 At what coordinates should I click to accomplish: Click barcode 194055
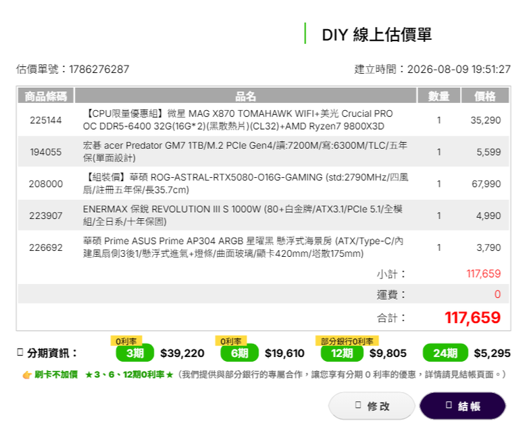tap(46, 152)
